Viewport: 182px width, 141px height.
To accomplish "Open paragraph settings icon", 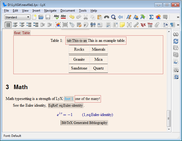I will pyautogui.click(x=172, y=25).
